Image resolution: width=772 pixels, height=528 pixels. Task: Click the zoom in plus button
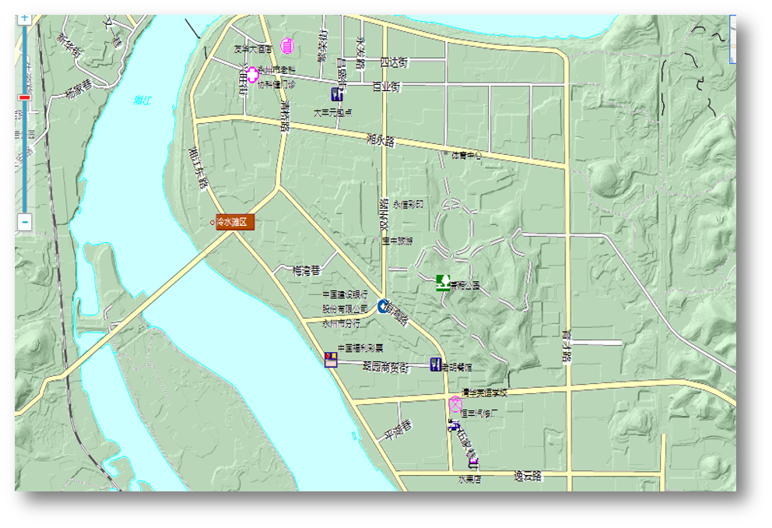[x=25, y=19]
